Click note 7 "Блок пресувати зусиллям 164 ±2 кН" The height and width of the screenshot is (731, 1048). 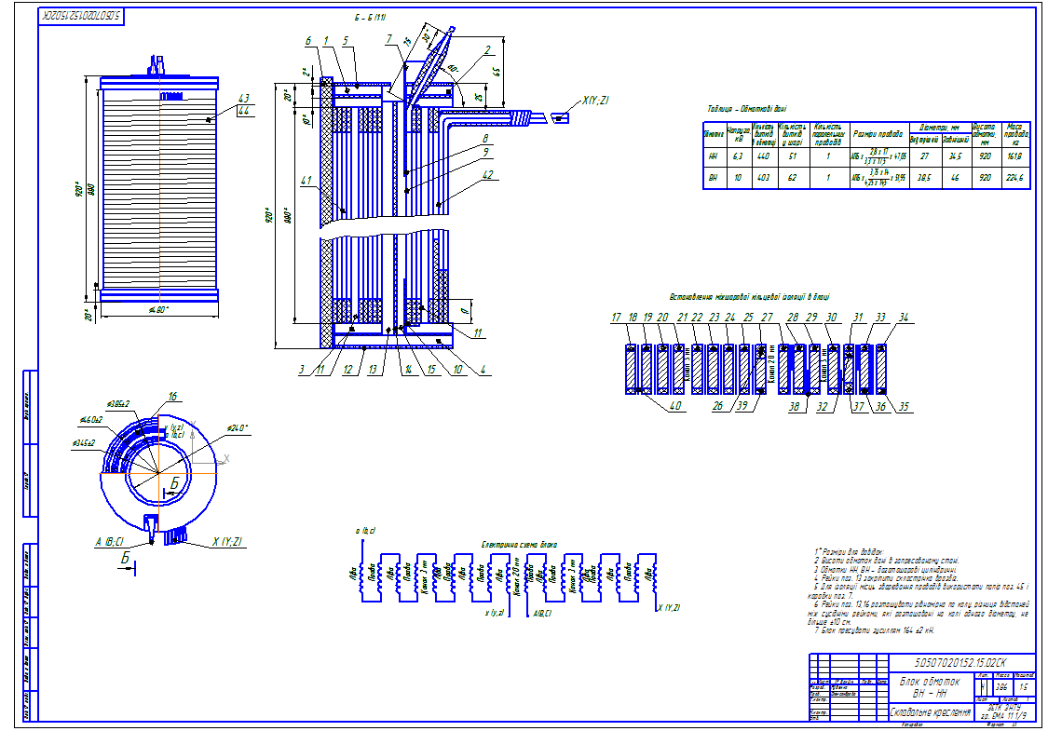click(876, 630)
